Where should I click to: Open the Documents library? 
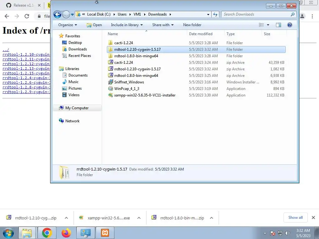click(78, 75)
